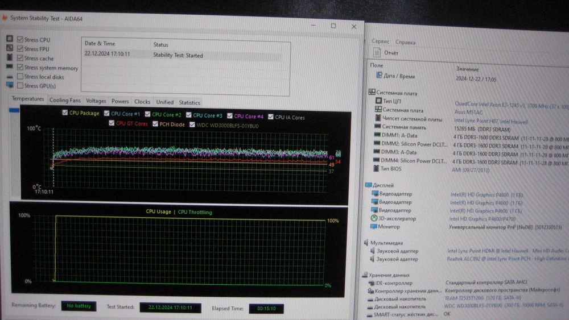Click the Отчёт report icon
The width and height of the screenshot is (569, 320).
[x=377, y=52]
